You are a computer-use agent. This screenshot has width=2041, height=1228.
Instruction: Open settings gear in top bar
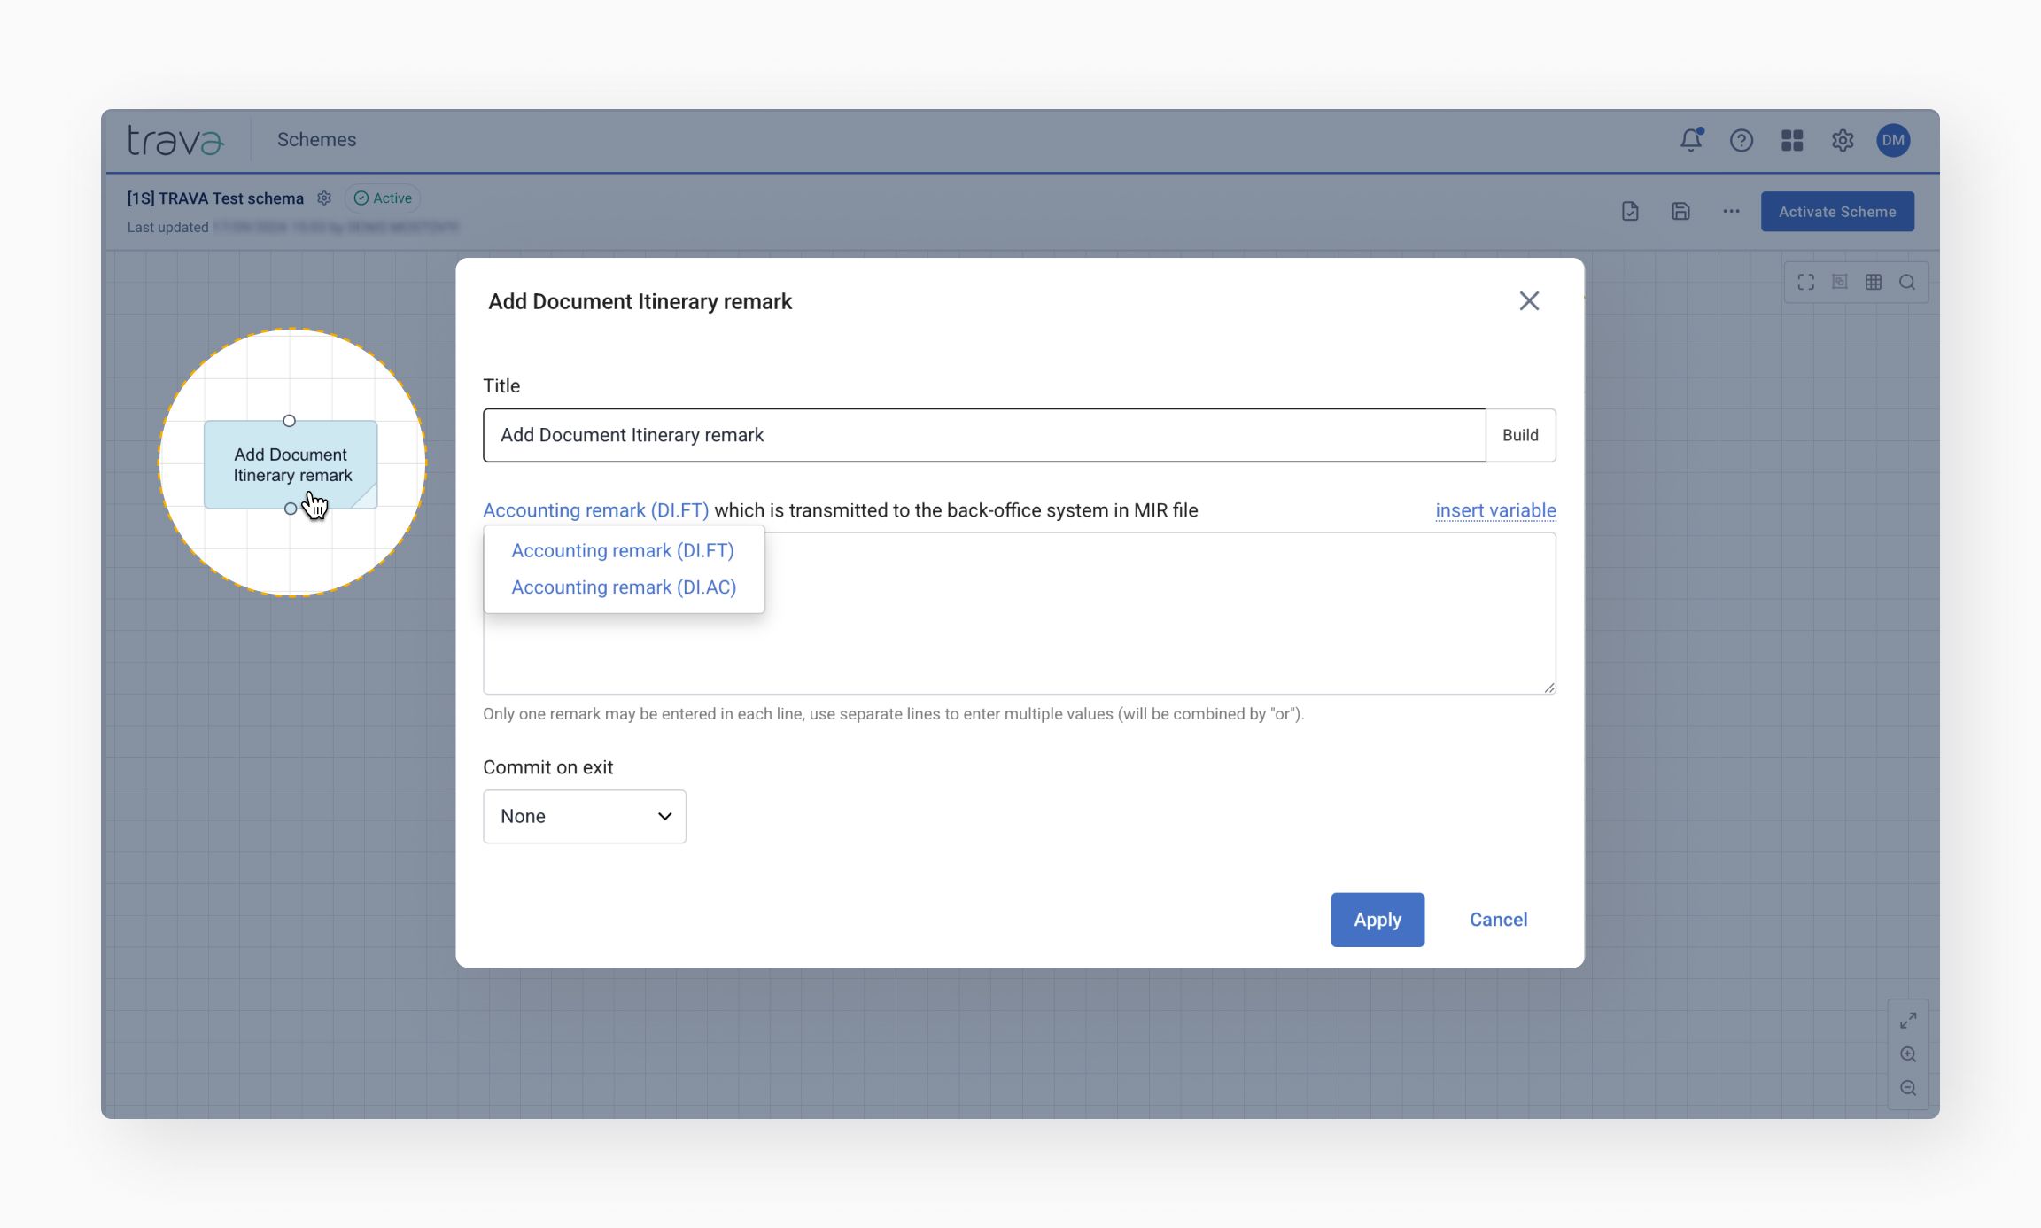pyautogui.click(x=1843, y=140)
